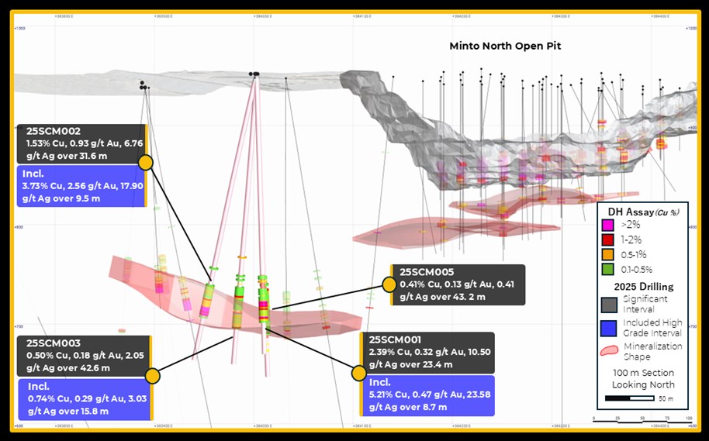Select the 25SCM003 significant interval label
The width and height of the screenshot is (709, 441).
[x=83, y=355]
